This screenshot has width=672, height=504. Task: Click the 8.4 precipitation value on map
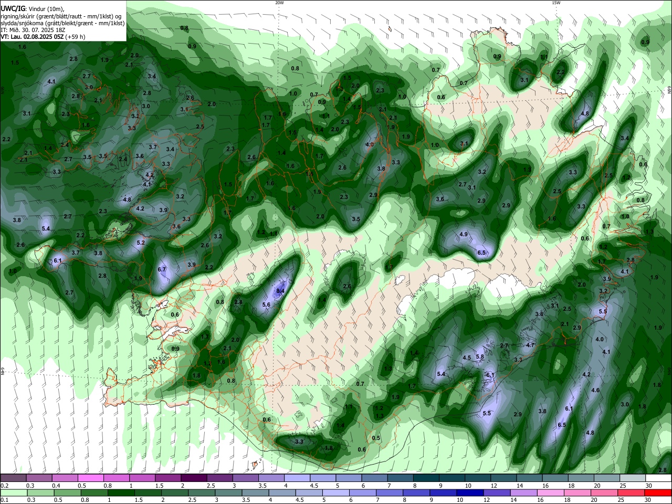pos(280,291)
